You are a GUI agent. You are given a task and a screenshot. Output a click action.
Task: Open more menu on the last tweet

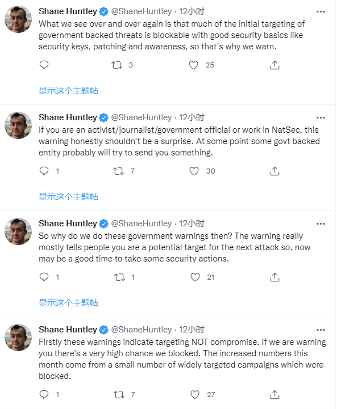click(x=321, y=330)
